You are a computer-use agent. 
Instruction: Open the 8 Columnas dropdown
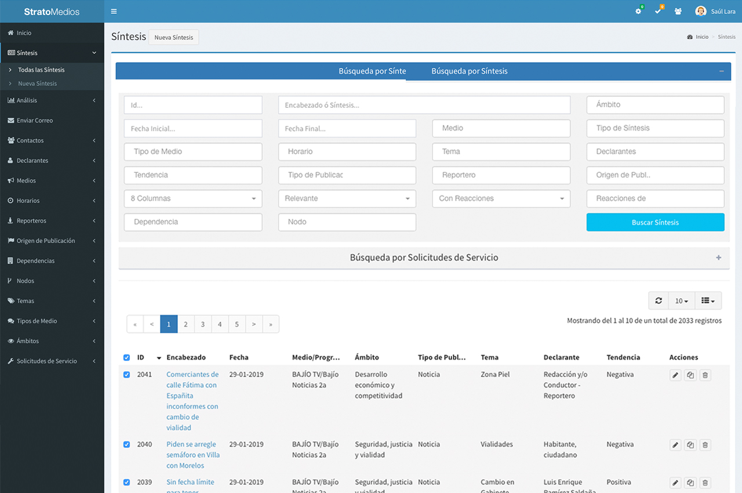(192, 198)
